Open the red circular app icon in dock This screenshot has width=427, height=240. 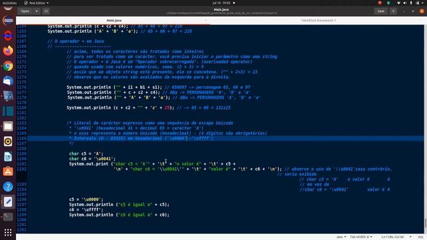click(x=8, y=35)
